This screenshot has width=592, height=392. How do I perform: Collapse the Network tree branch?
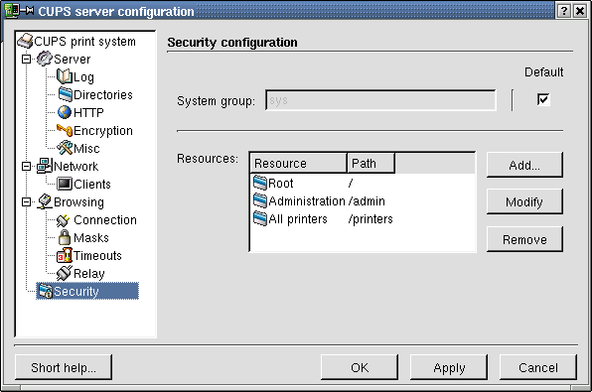pyautogui.click(x=26, y=167)
